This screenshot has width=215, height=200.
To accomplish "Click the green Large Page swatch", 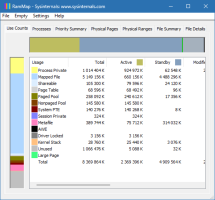I will 34,155.
